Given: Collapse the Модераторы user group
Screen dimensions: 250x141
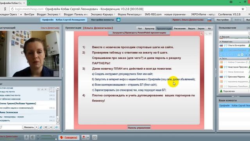Looking at the screenshot, I should tap(220, 42).
